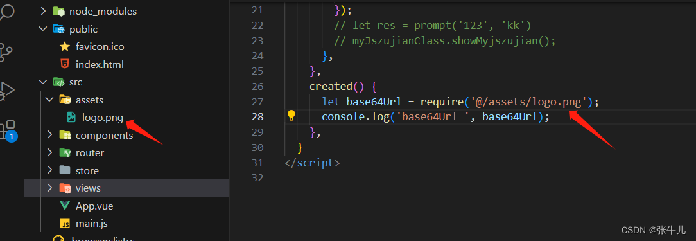The image size is (696, 241).
Task: Click the store folder icon
Action: point(65,170)
